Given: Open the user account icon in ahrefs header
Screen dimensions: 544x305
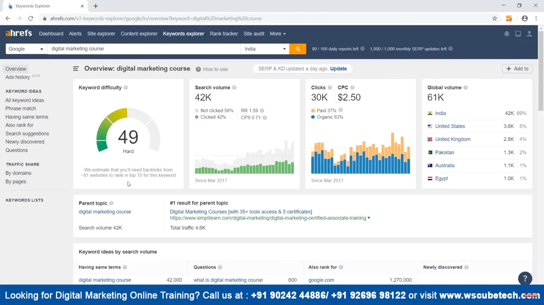Looking at the screenshot, I should click(x=529, y=34).
